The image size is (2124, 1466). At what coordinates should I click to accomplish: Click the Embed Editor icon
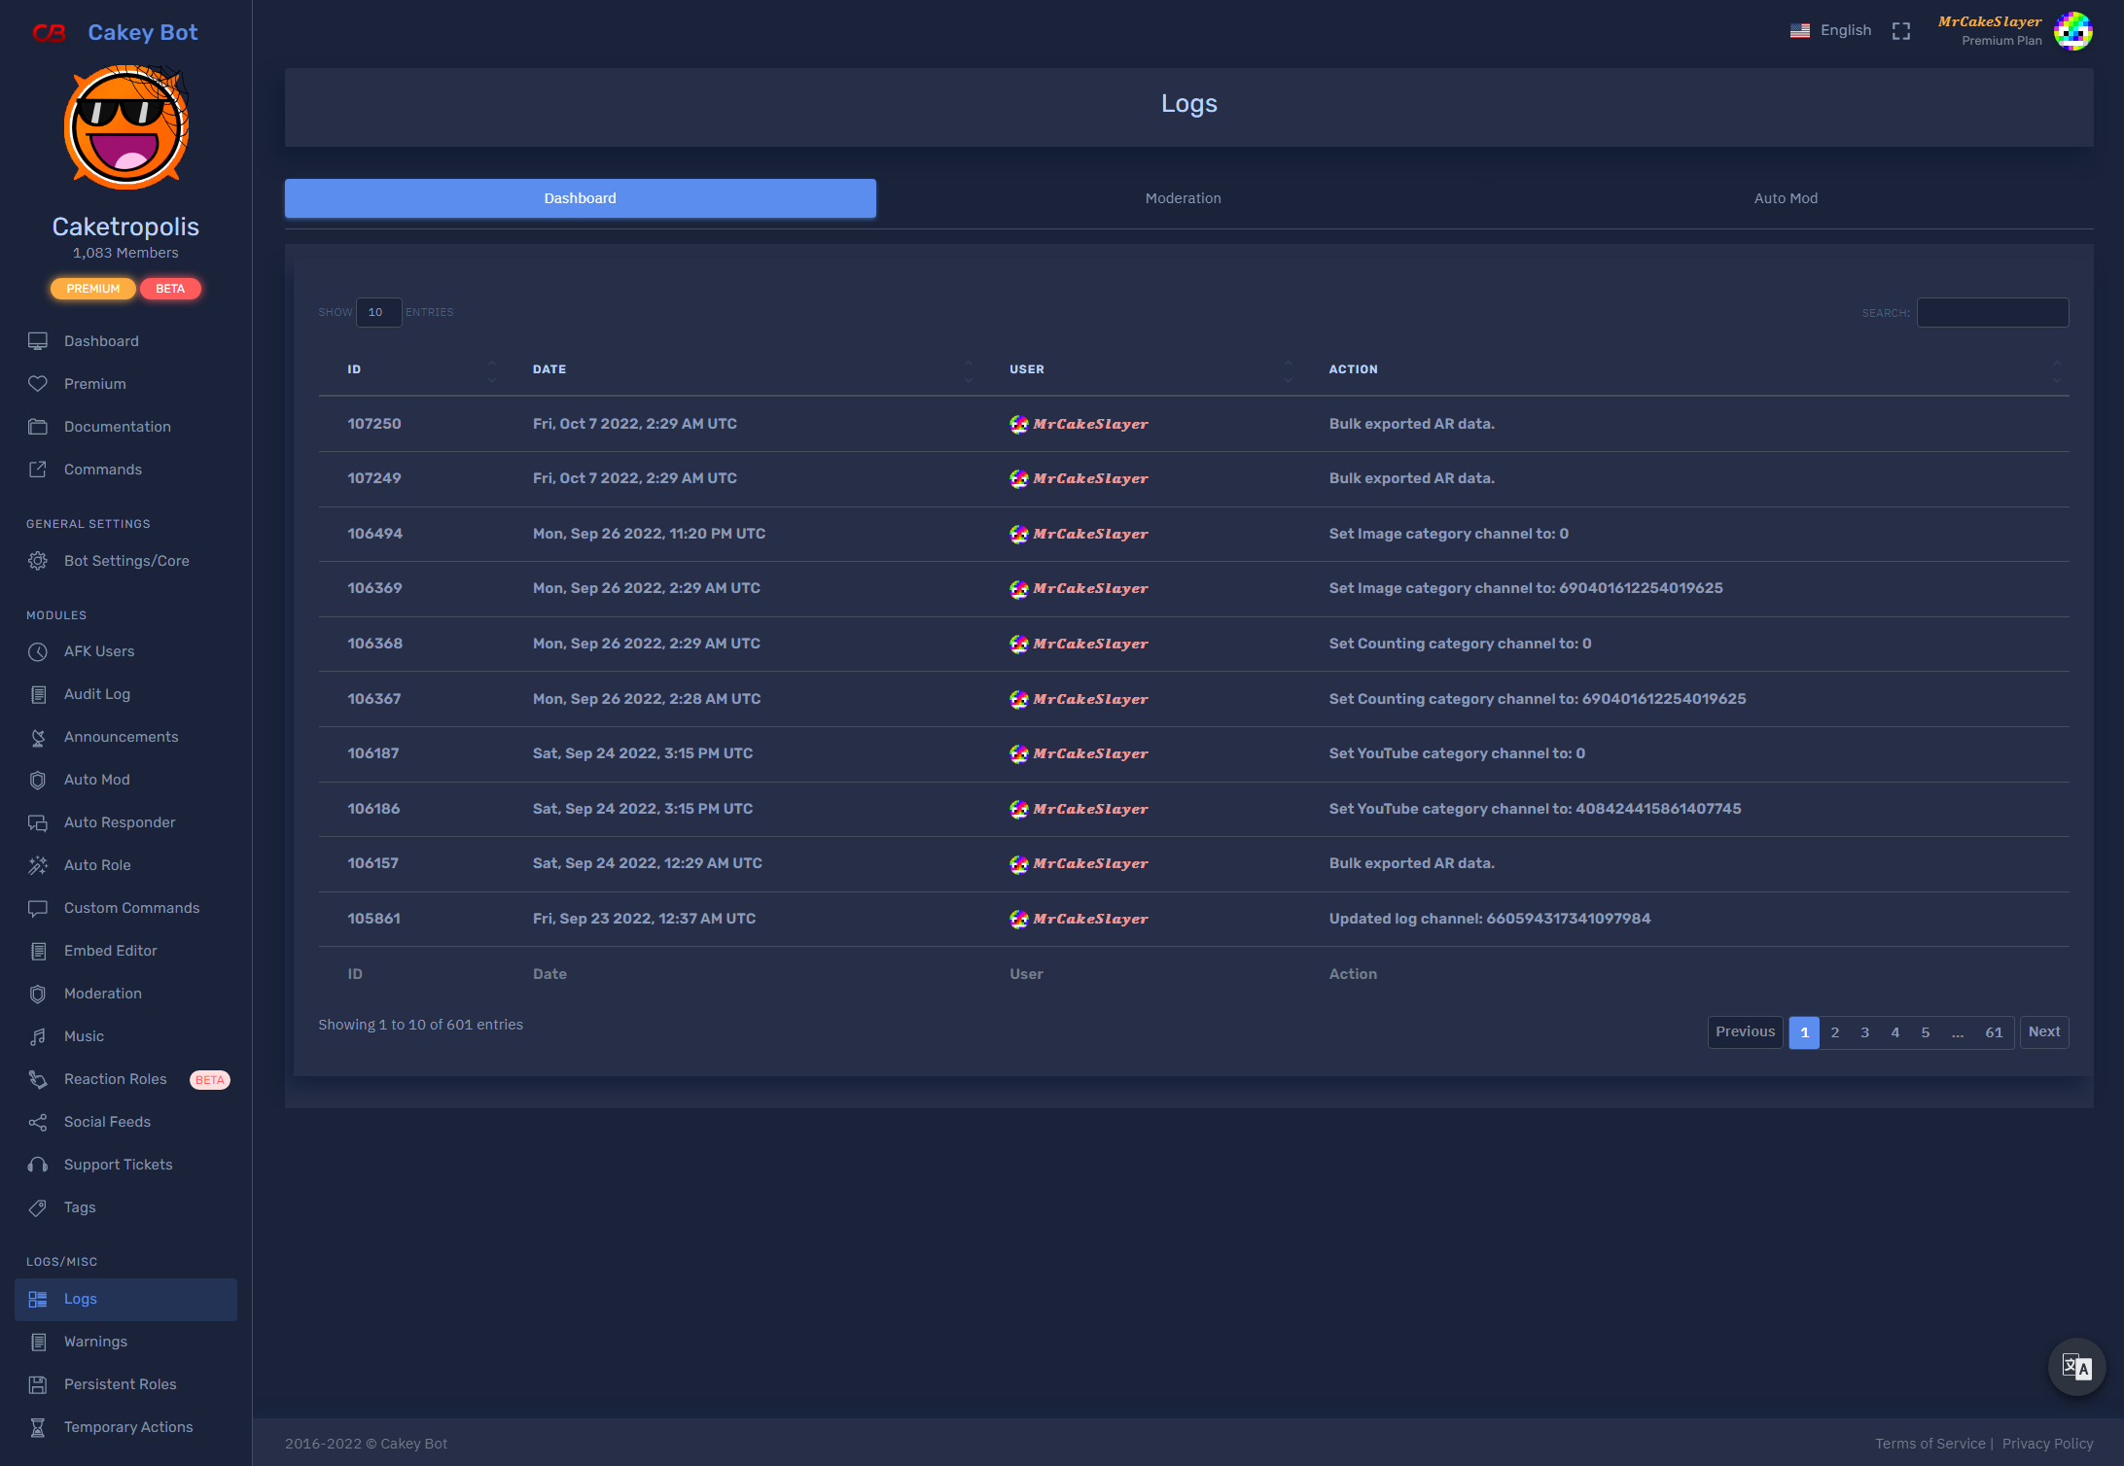[x=38, y=951]
